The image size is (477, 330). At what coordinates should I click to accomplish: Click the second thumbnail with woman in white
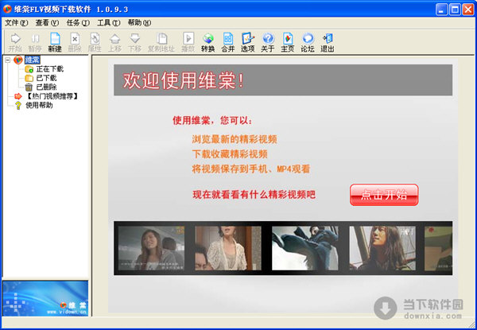tap(228, 248)
